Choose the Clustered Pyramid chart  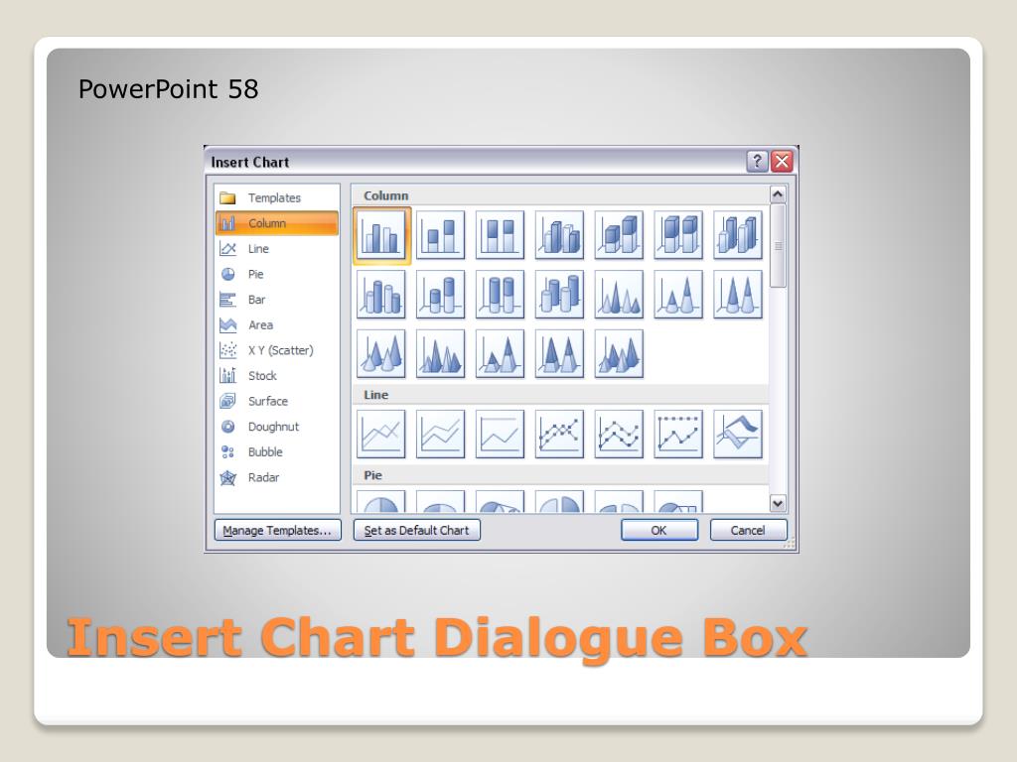(x=440, y=354)
